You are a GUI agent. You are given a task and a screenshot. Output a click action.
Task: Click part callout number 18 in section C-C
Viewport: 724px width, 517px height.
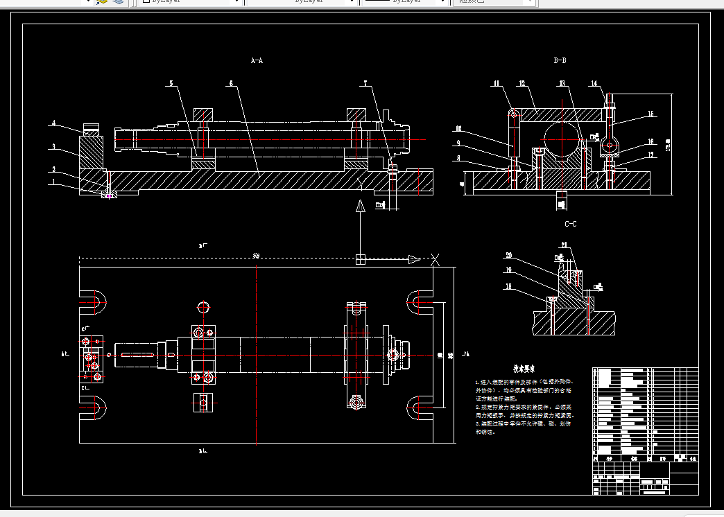click(509, 287)
